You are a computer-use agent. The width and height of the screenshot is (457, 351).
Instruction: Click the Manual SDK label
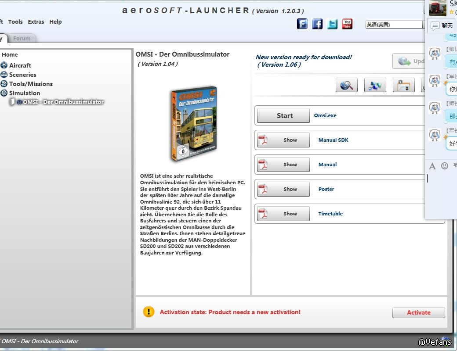point(333,140)
